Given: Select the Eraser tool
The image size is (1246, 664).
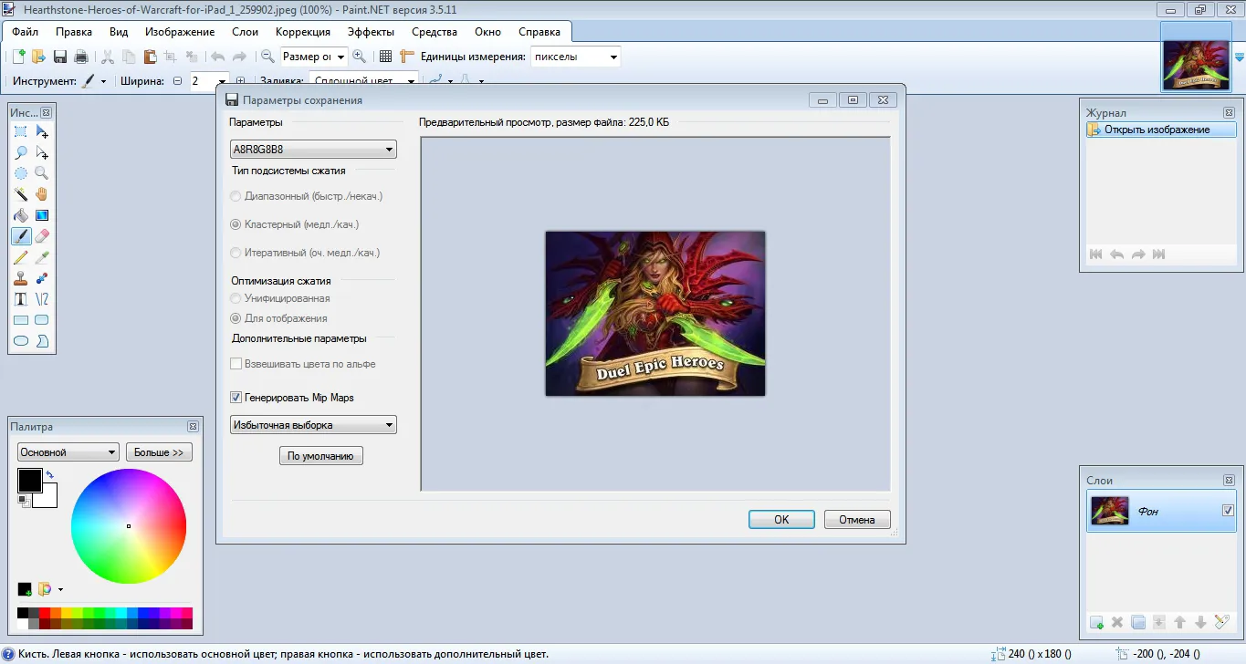Looking at the screenshot, I should click(x=42, y=236).
